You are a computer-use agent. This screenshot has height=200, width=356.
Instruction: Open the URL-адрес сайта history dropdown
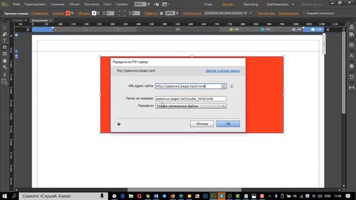click(224, 86)
